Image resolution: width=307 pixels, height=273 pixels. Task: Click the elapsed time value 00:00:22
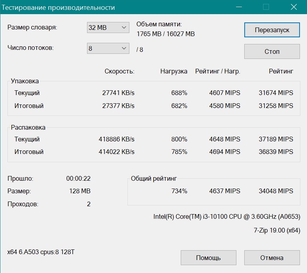point(78,178)
